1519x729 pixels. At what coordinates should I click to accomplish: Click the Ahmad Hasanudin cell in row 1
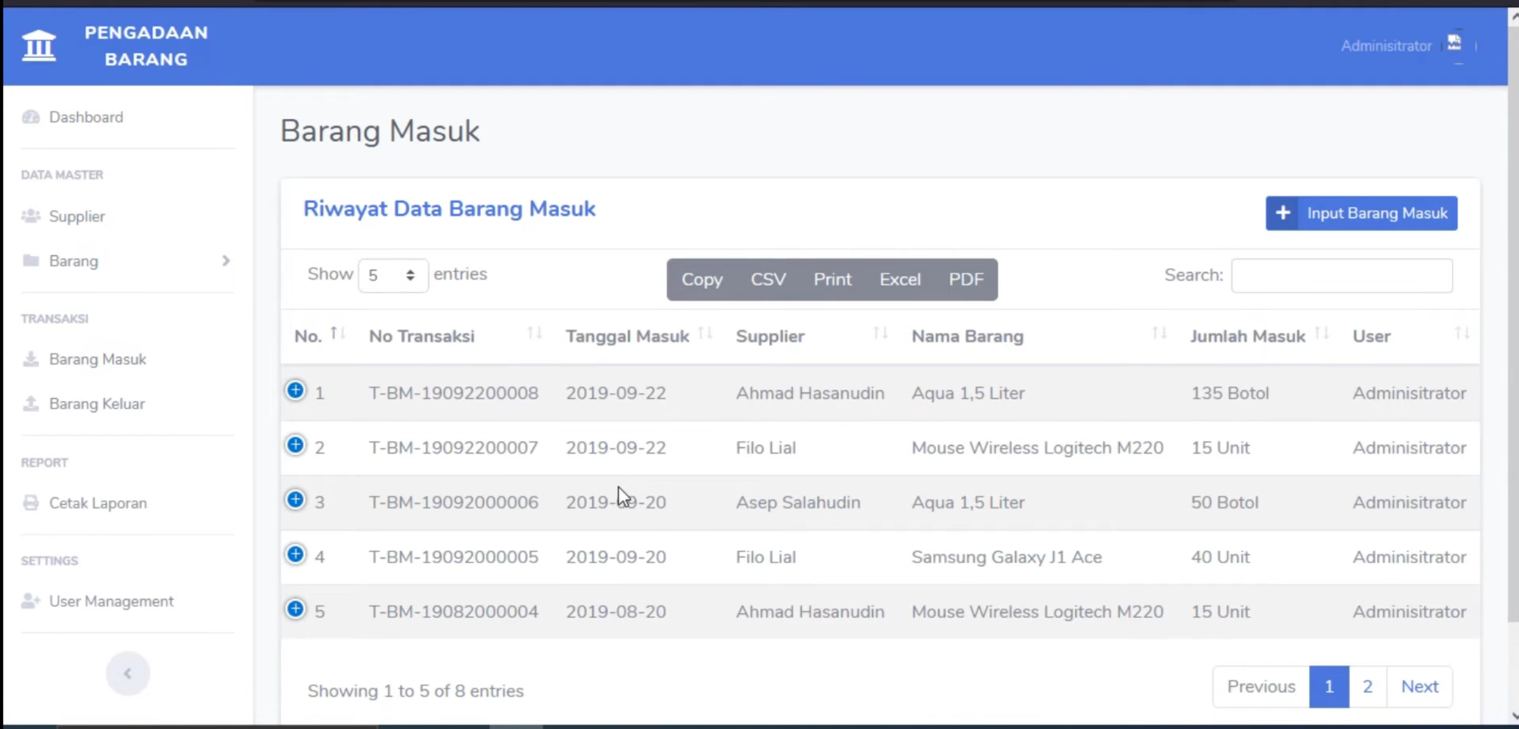click(x=809, y=393)
